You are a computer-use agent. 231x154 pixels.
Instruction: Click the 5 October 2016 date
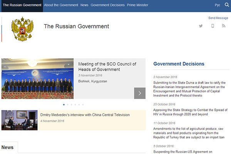(x=163, y=146)
